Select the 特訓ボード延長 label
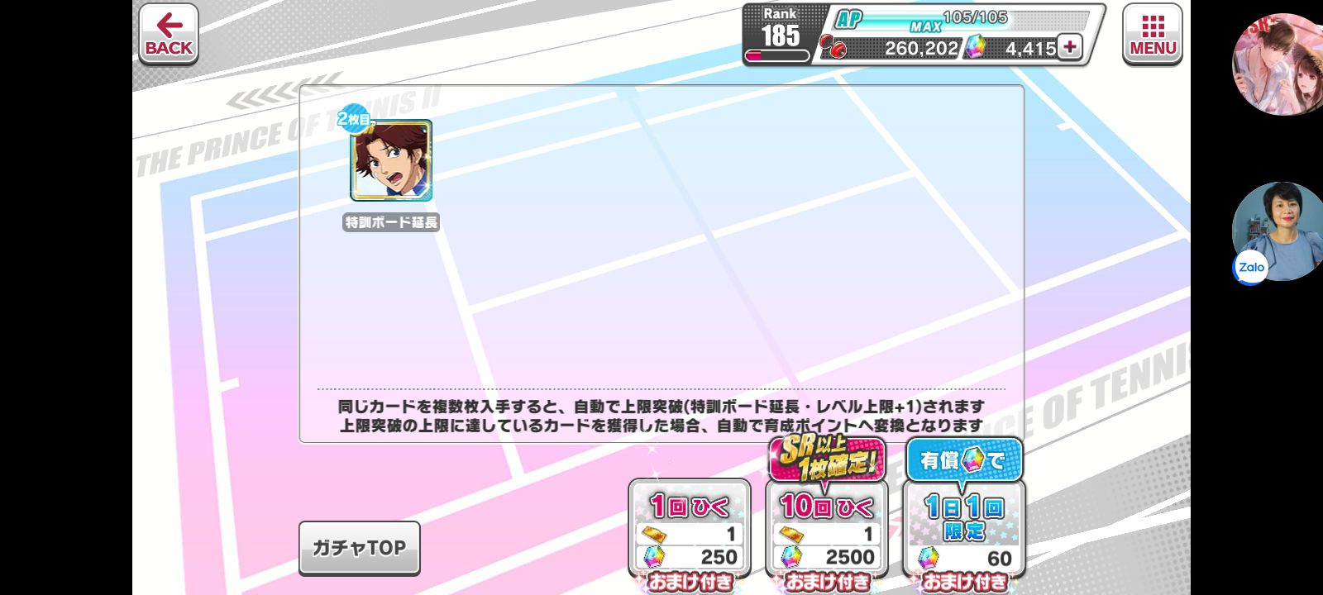 391,222
